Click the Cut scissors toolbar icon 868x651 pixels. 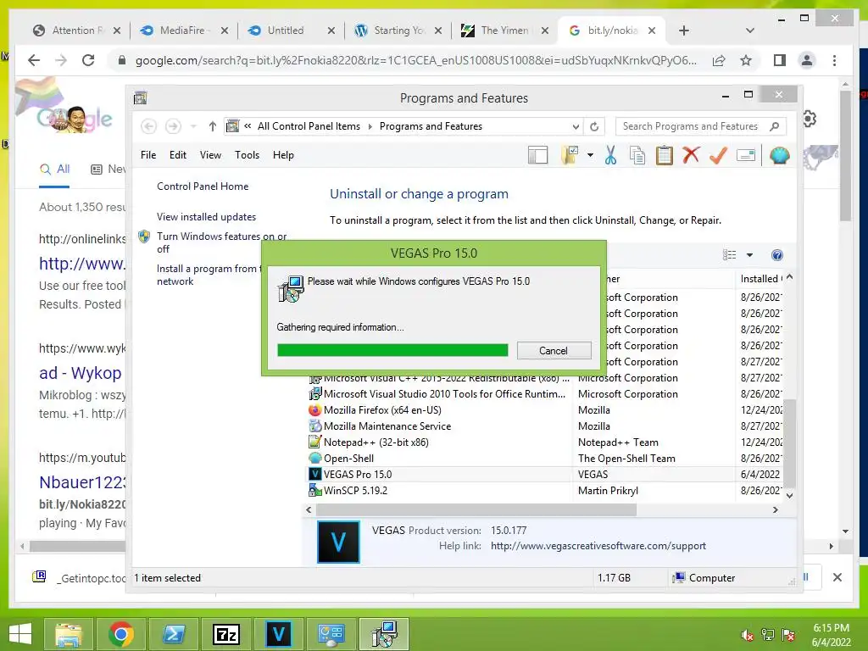click(x=610, y=156)
